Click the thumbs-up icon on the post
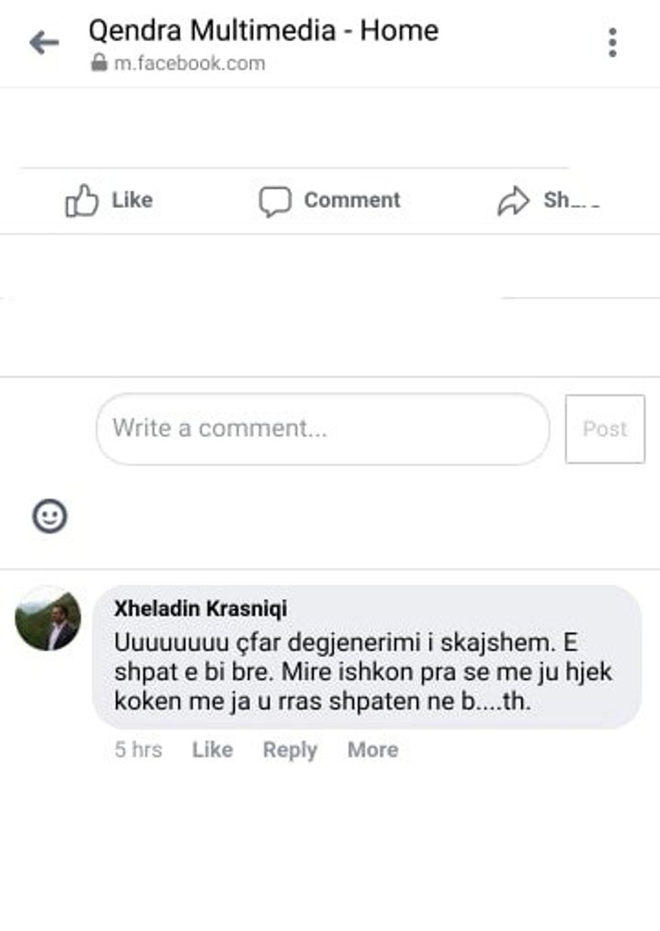This screenshot has width=660, height=931. (81, 200)
